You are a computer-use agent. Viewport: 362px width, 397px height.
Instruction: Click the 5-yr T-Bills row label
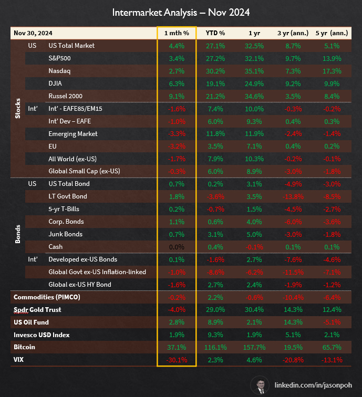[x=64, y=209]
